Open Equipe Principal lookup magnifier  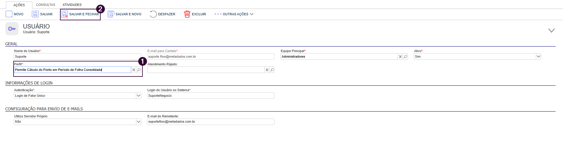[406, 56]
